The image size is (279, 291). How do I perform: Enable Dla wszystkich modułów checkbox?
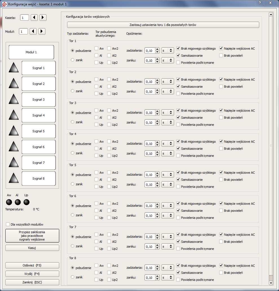[x=8, y=224]
